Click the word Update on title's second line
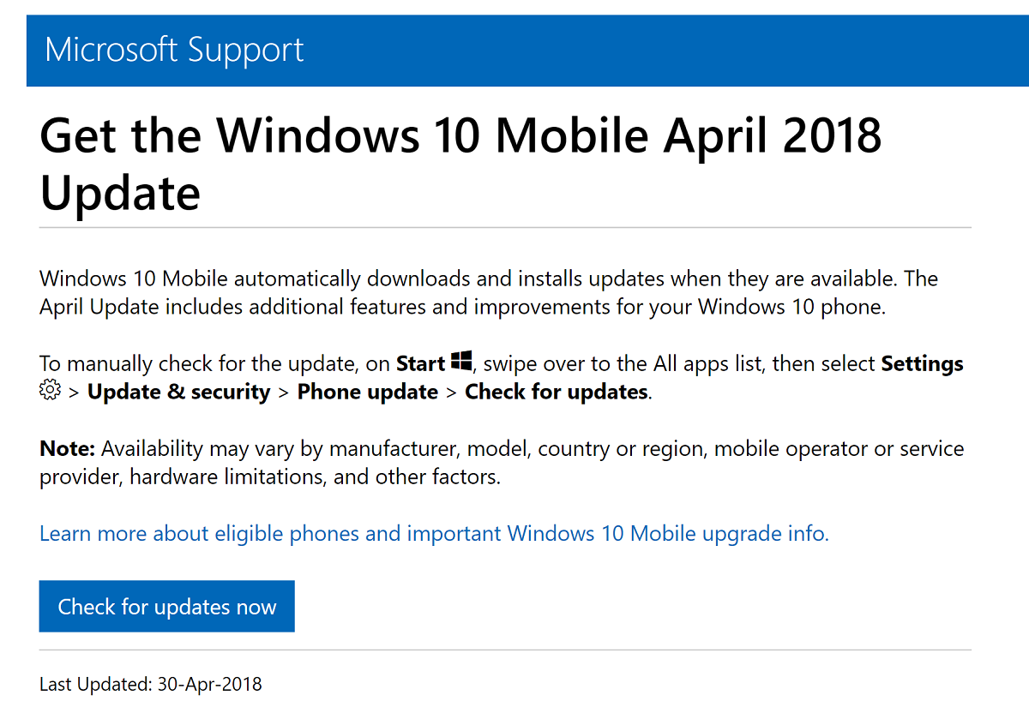This screenshot has width=1029, height=701. coord(120,193)
